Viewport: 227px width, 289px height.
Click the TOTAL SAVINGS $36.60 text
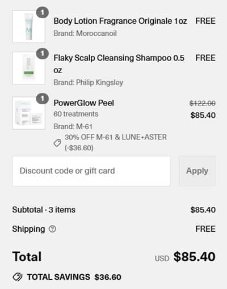(x=74, y=277)
